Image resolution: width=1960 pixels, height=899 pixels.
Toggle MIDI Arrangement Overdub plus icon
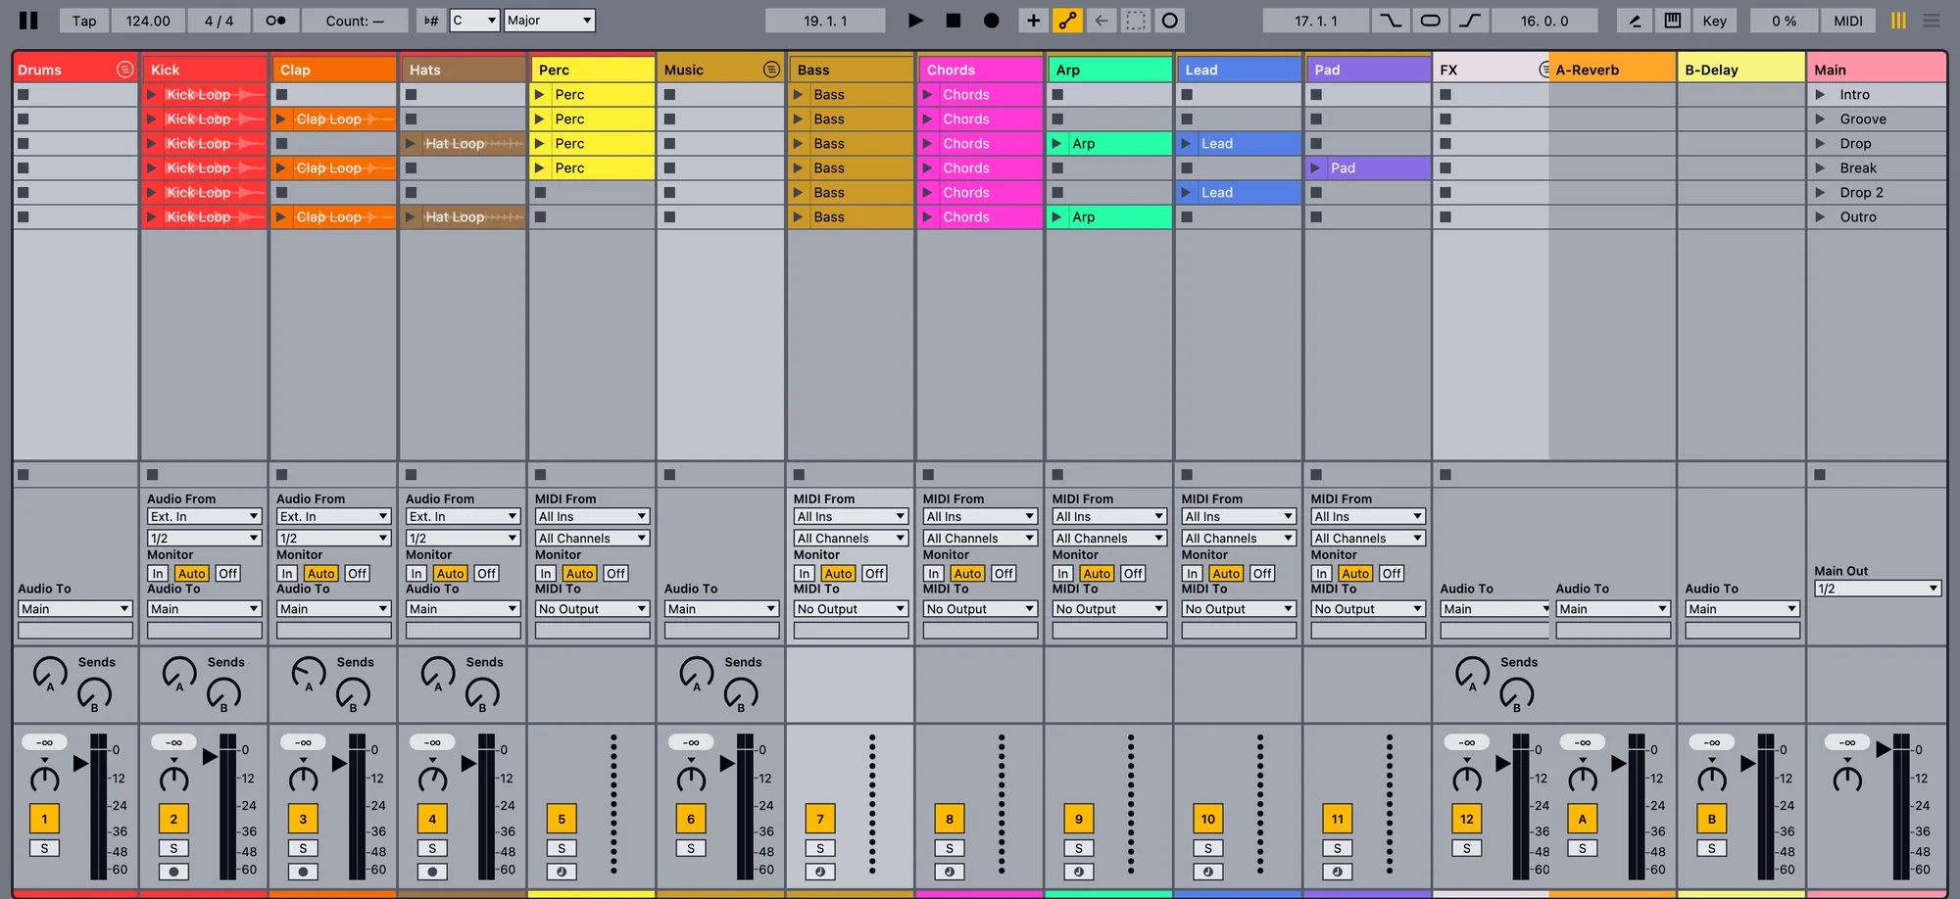point(1033,21)
